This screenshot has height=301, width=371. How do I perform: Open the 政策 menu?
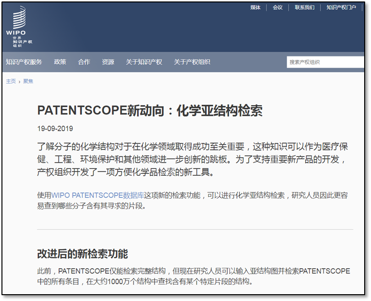[60, 62]
